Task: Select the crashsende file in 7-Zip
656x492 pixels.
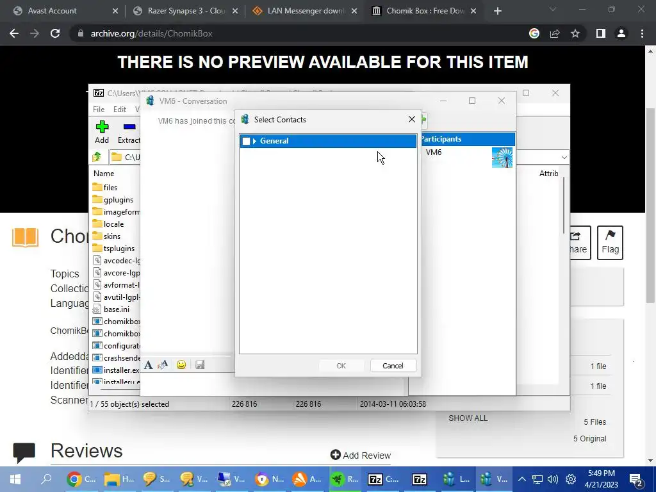Action: (x=117, y=357)
